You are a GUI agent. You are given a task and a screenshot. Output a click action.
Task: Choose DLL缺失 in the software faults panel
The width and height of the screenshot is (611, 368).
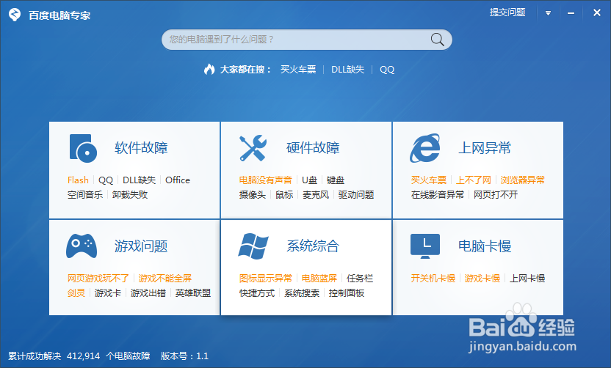point(139,180)
